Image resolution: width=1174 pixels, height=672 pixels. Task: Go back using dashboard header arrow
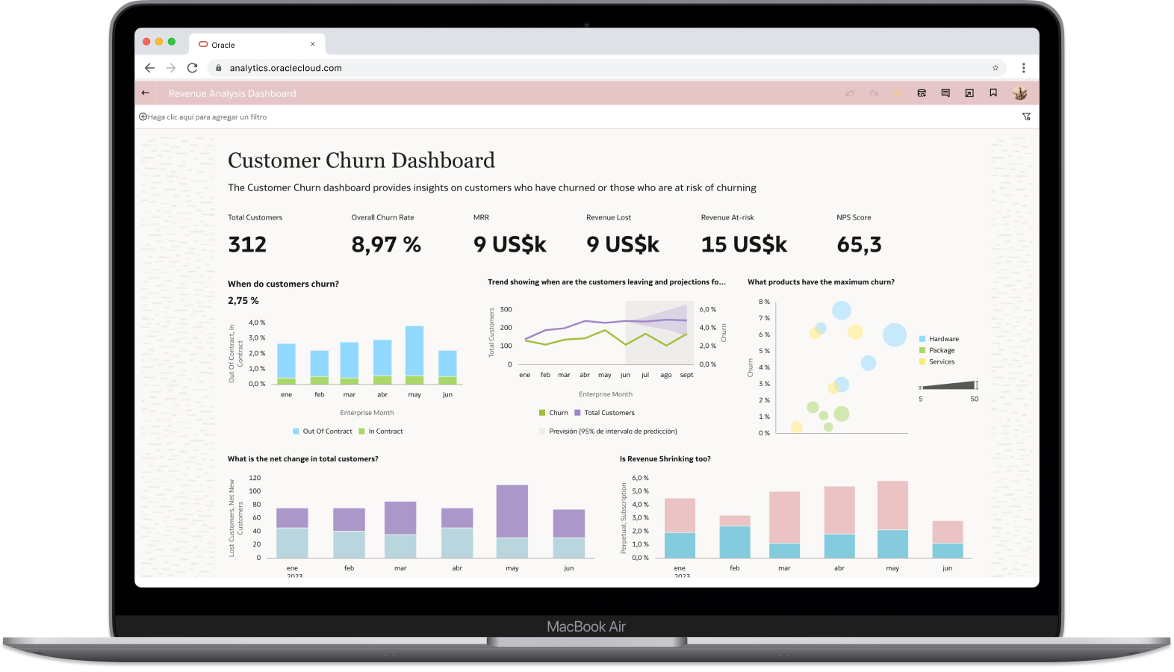146,93
